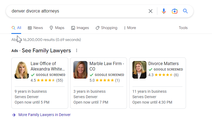This screenshot has height=122, width=212.
Task: Open Law Office of Alexandra White listing
Action: tap(40, 83)
